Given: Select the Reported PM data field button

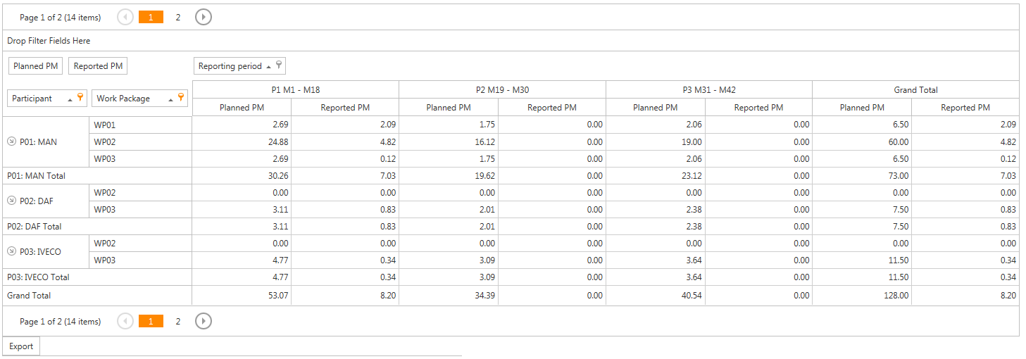Looking at the screenshot, I should [x=98, y=66].
